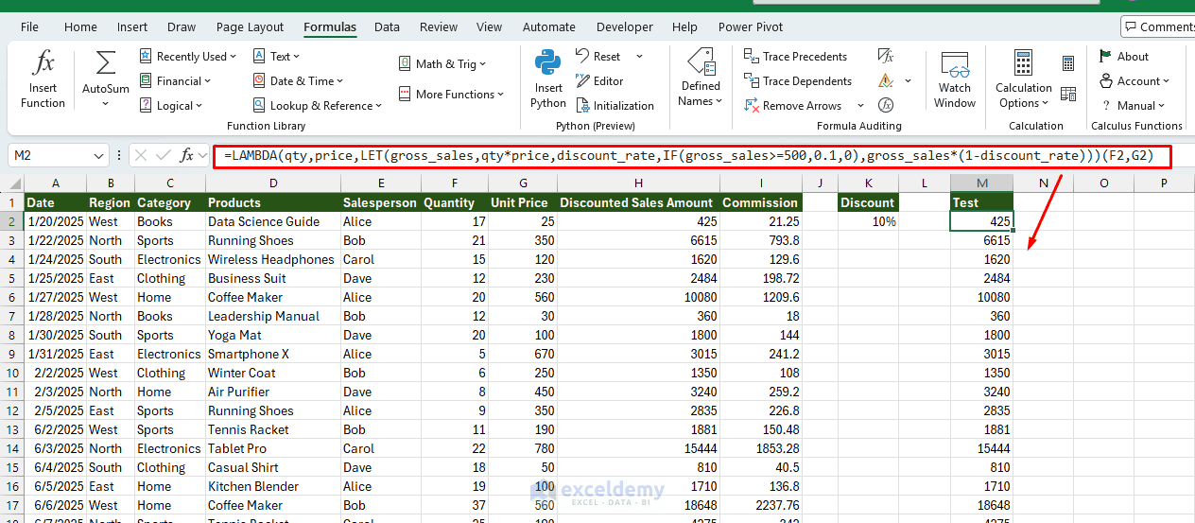Image resolution: width=1195 pixels, height=523 pixels.
Task: Switch to the View tab
Action: (490, 27)
